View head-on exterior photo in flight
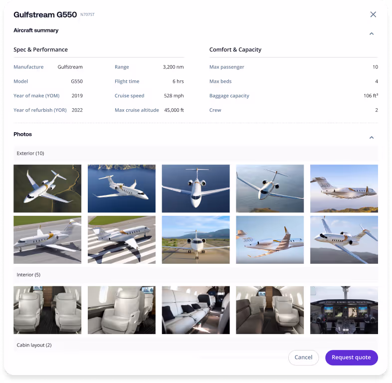The image size is (392, 383). [196, 189]
